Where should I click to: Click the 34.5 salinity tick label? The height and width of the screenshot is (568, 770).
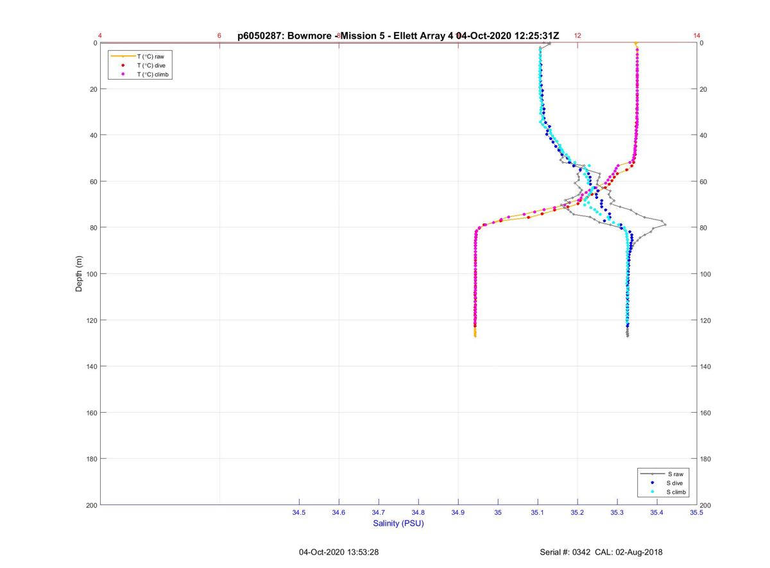tap(299, 512)
